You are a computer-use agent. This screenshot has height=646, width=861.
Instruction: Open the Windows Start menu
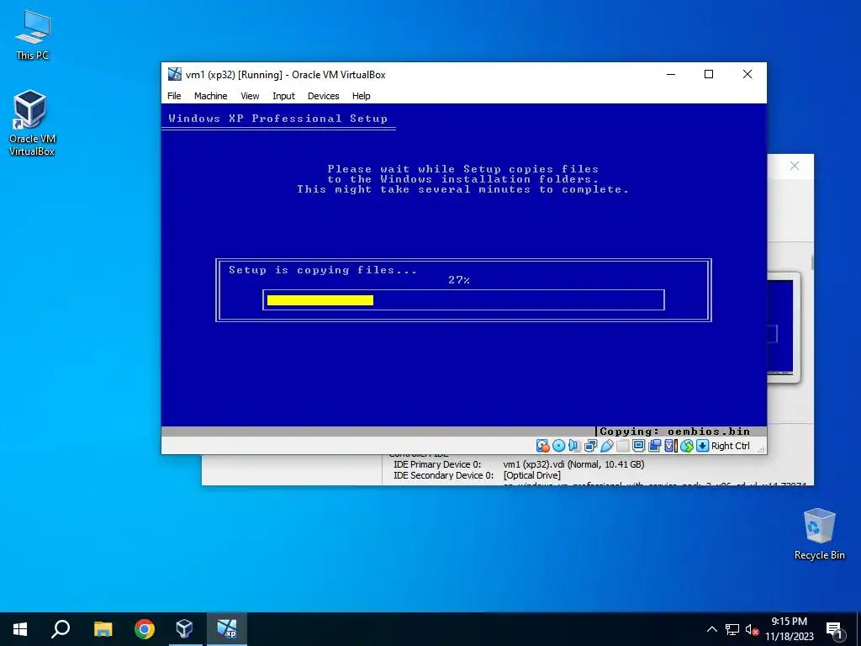20,629
